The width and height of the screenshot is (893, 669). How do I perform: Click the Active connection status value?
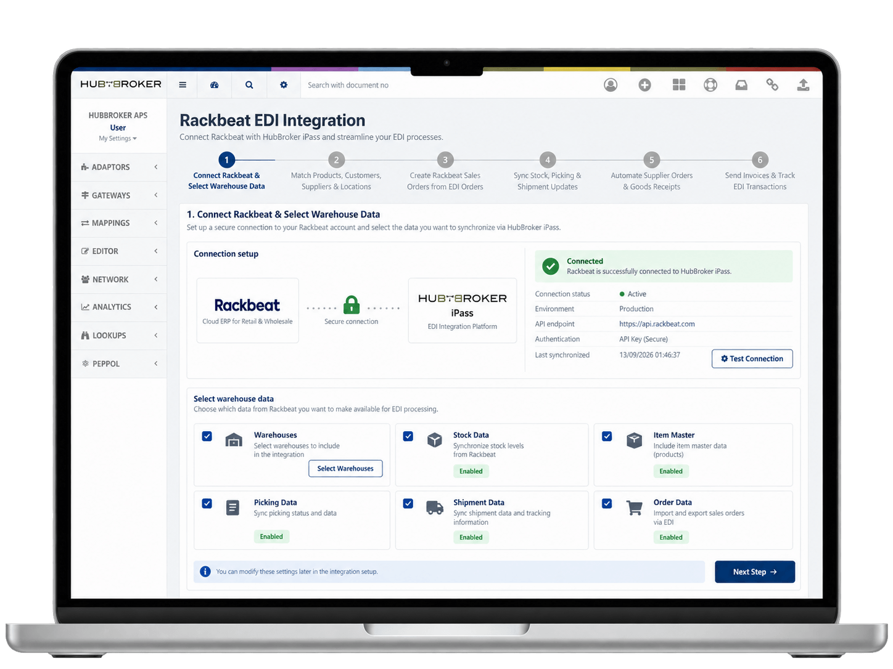(x=633, y=294)
